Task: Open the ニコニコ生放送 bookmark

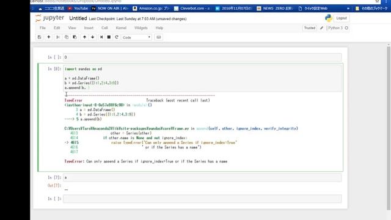Action: pos(51,8)
